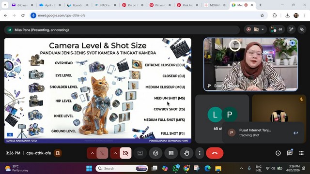Viewport: 310px width, 174px height.
Task: Open the dropdown next to the recording indicator
Action: pos(263,29)
